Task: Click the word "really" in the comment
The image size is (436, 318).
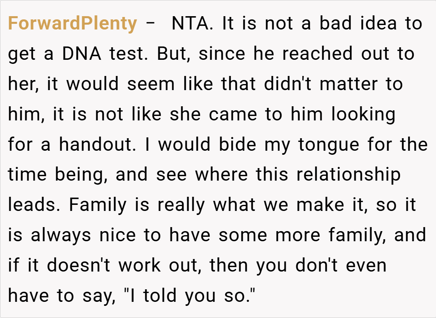Action: [182, 205]
